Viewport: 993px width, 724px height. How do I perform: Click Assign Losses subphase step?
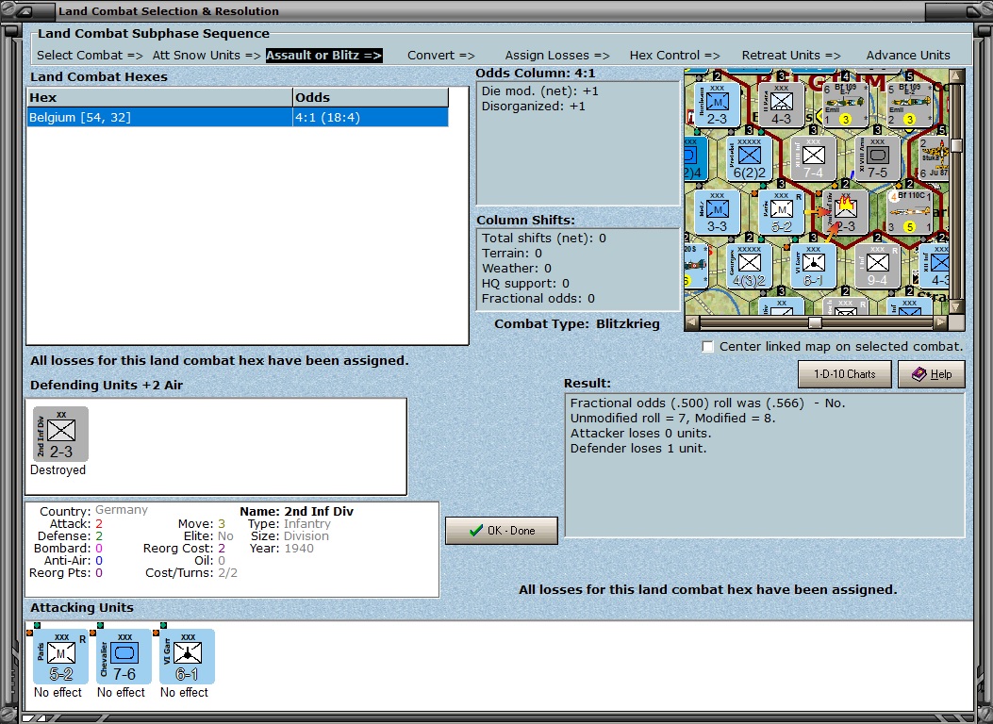pos(557,55)
